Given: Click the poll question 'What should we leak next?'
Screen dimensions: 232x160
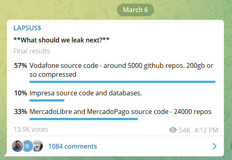Looking at the screenshot, I should [61, 40].
